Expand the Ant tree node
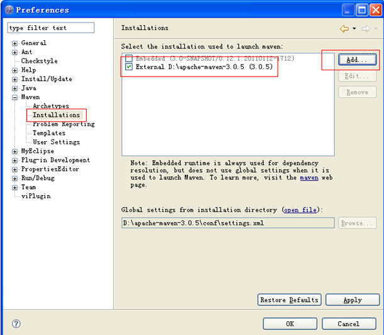Image resolution: width=384 pixels, height=335 pixels. tap(14, 52)
